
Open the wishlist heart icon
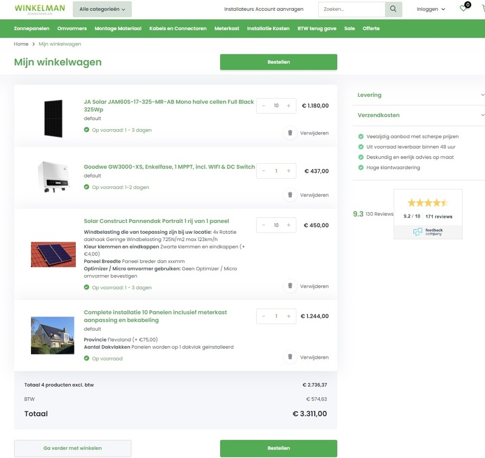tap(463, 8)
